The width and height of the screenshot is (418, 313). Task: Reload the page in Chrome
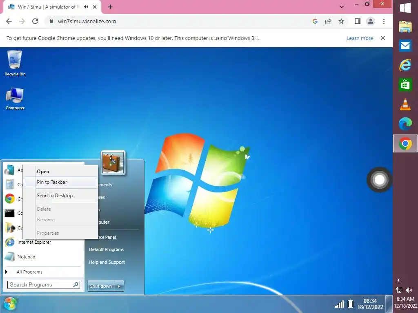(x=35, y=21)
